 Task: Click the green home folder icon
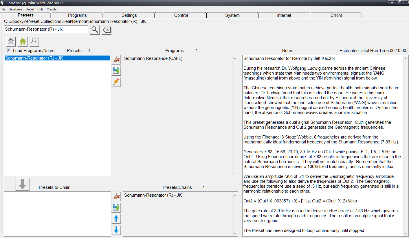[23, 42]
